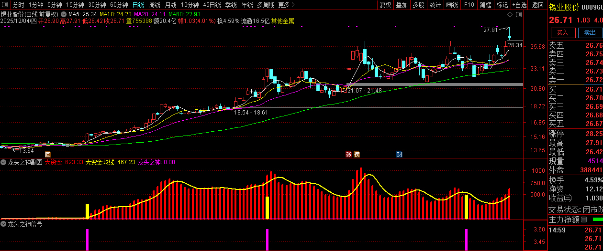
Task: Open 多周期 multi-period view
Action: point(266,5)
